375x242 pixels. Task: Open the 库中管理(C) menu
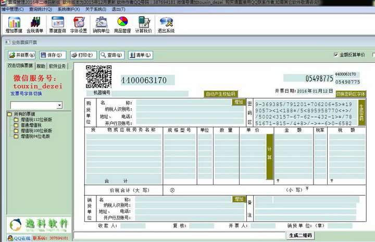[12, 9]
